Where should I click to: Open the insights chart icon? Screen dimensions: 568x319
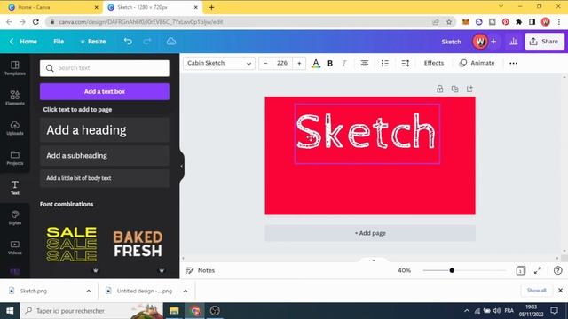(x=513, y=42)
